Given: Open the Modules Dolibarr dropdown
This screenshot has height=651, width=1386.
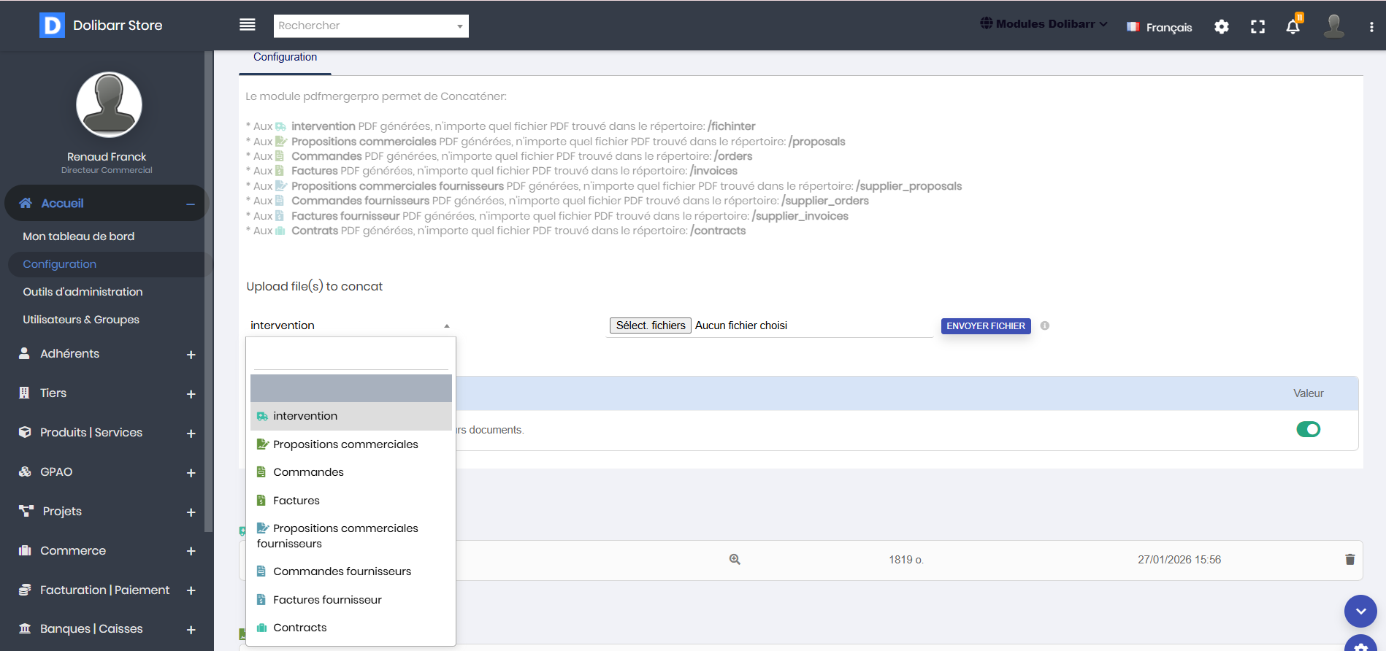Looking at the screenshot, I should (1044, 24).
